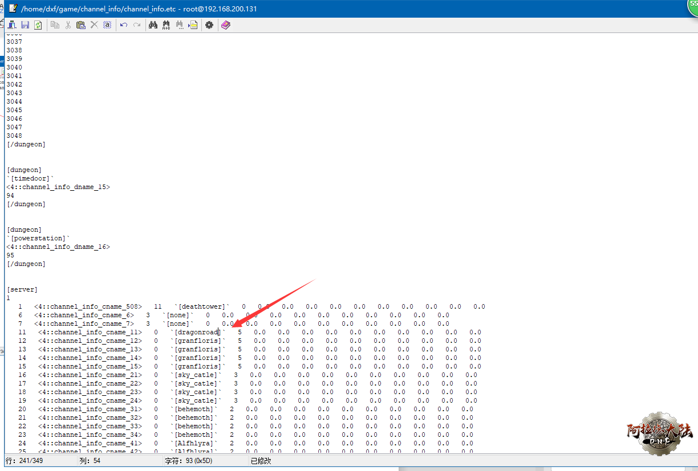This screenshot has width=698, height=471.
Task: Reload the file with green arrows icon
Action: 38,25
